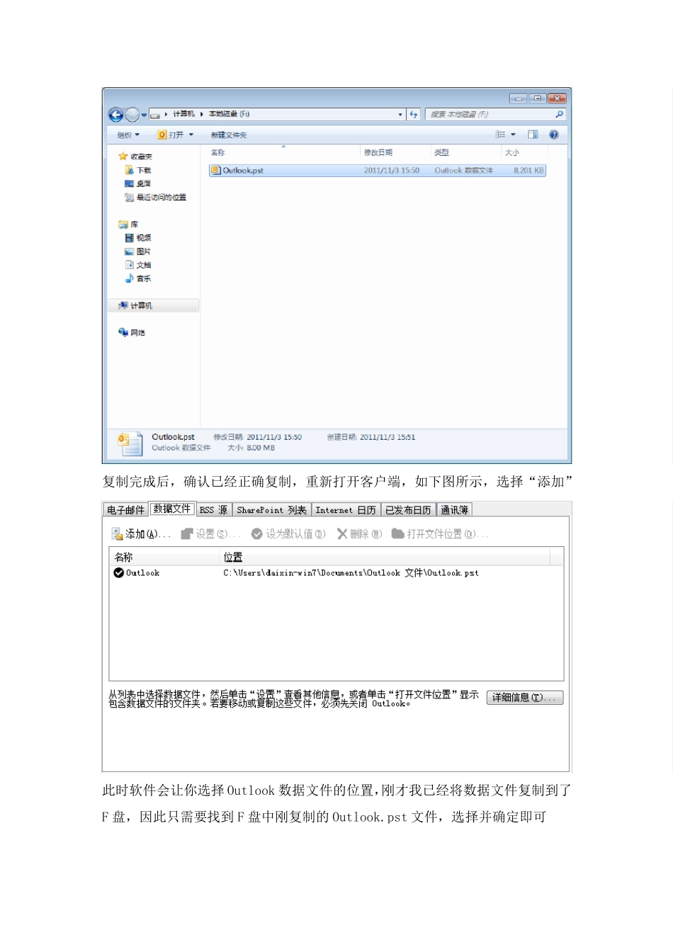Open the recent locations dropdown beside navigation arrows
The image size is (673, 952).
click(x=144, y=115)
